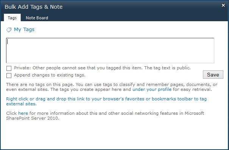Click the 'SharePoint Server 2010' text
Viewport: 229px width, 150px height.
click(33, 118)
